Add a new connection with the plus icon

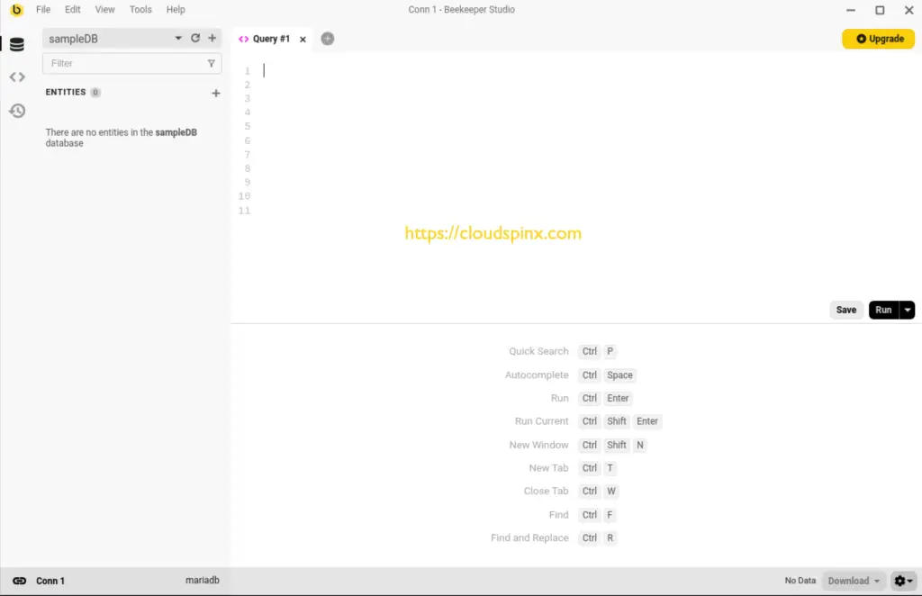click(x=212, y=38)
